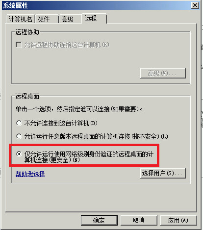The image size is (203, 230).
Task: Switch to the 计算机名 tab
Action: pyautogui.click(x=20, y=19)
